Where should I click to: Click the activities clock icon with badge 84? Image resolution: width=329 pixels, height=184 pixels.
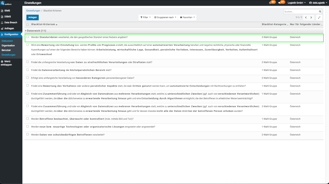271,3
